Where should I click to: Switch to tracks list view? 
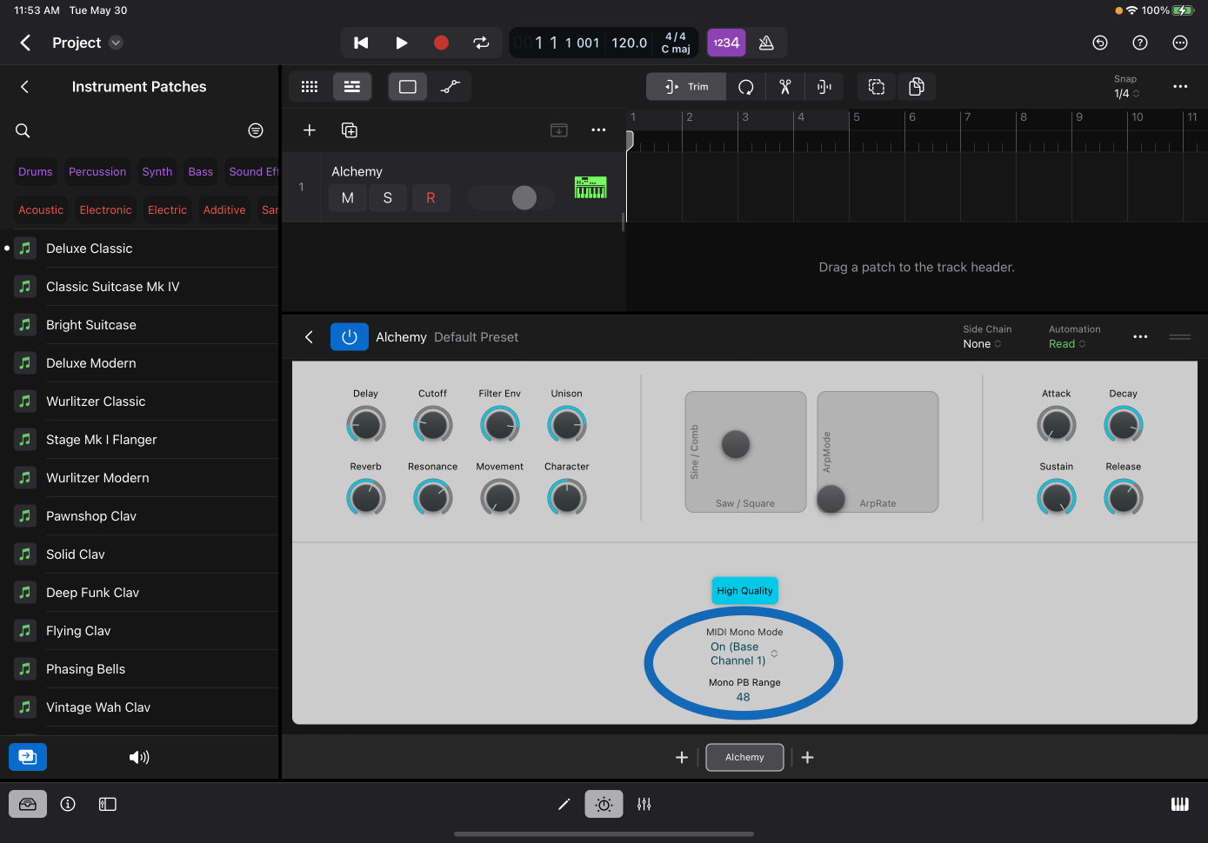pos(352,87)
